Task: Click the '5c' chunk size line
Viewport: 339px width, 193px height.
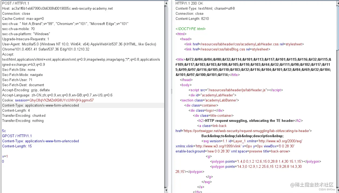Action: [x=4, y=131]
